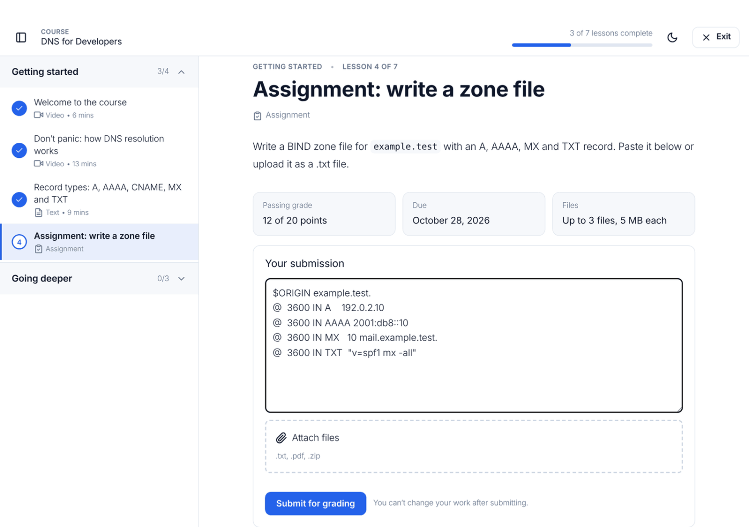
Task: Click 'DNS for Developers' course title
Action: [81, 41]
